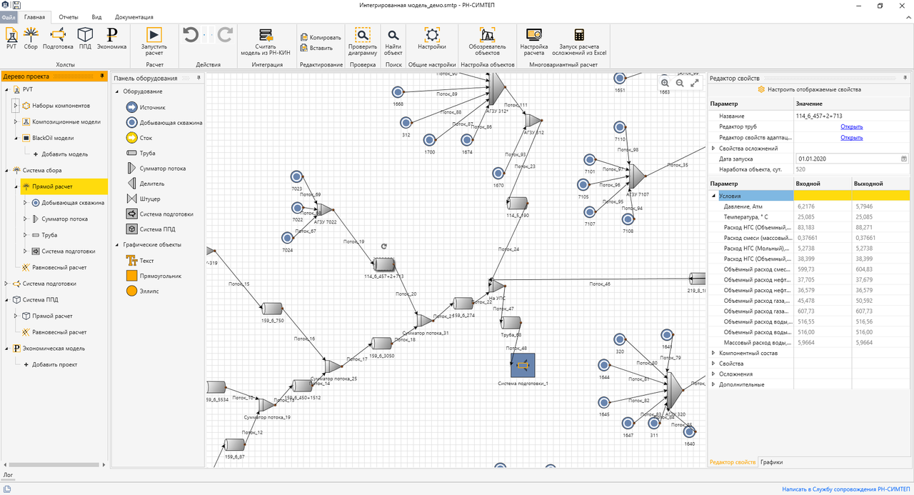Viewport: 914px width, 495px height.
Task: Select Равновесный расчет under Система сбора
Action: (x=54, y=268)
